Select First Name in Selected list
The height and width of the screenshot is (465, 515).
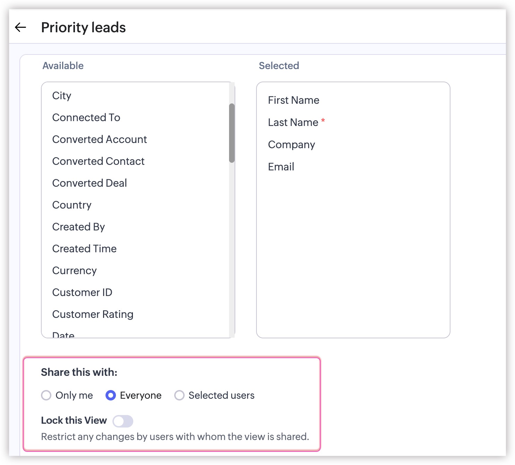(294, 100)
